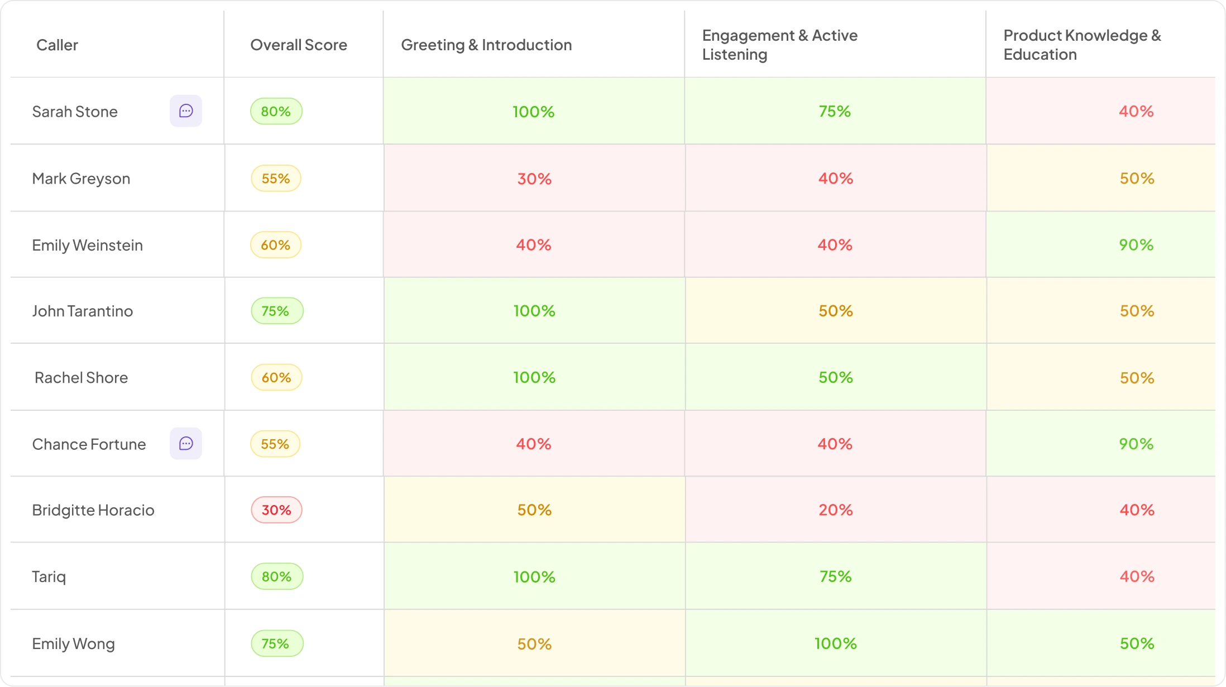1226x687 pixels.
Task: Click Mark Greyson's 30% Greeting score cell
Action: 534,178
